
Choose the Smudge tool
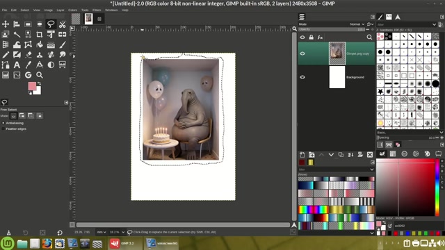tap(62, 55)
